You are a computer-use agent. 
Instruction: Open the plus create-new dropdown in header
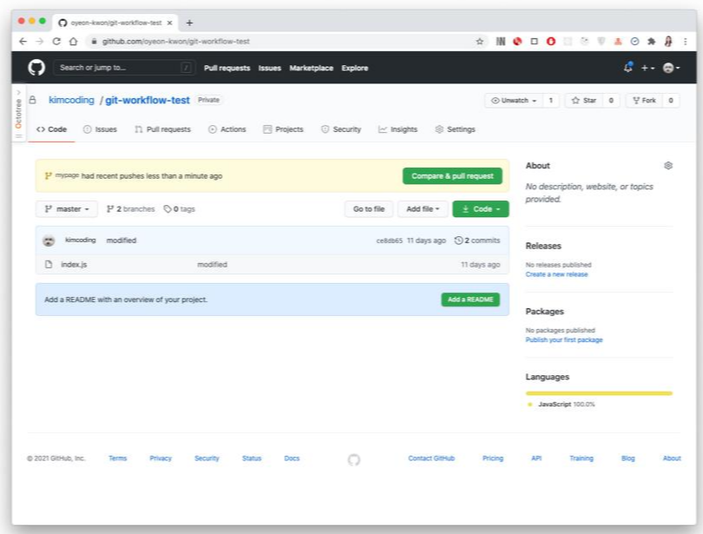coord(647,68)
